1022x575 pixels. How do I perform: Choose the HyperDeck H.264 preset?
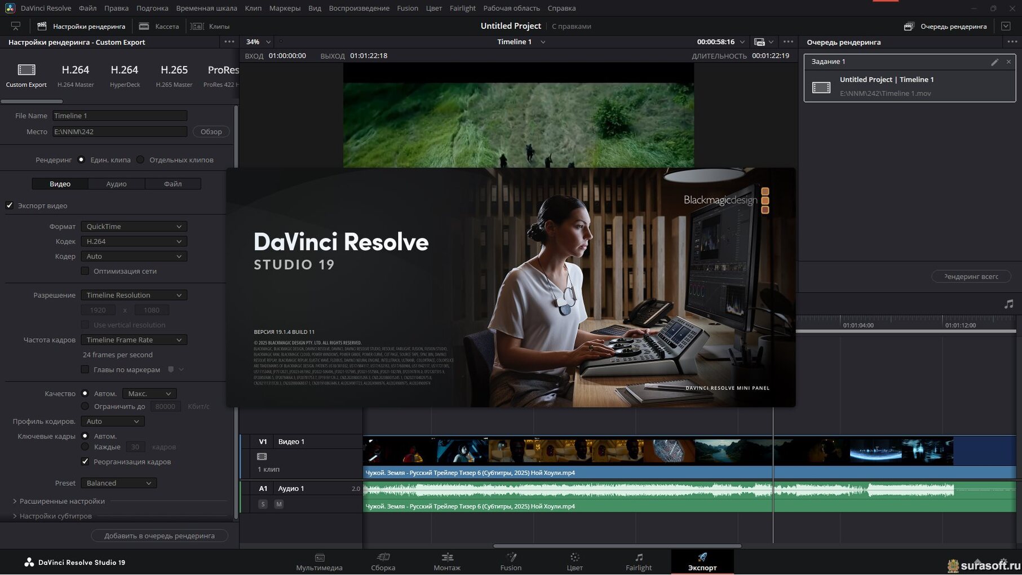coord(125,75)
